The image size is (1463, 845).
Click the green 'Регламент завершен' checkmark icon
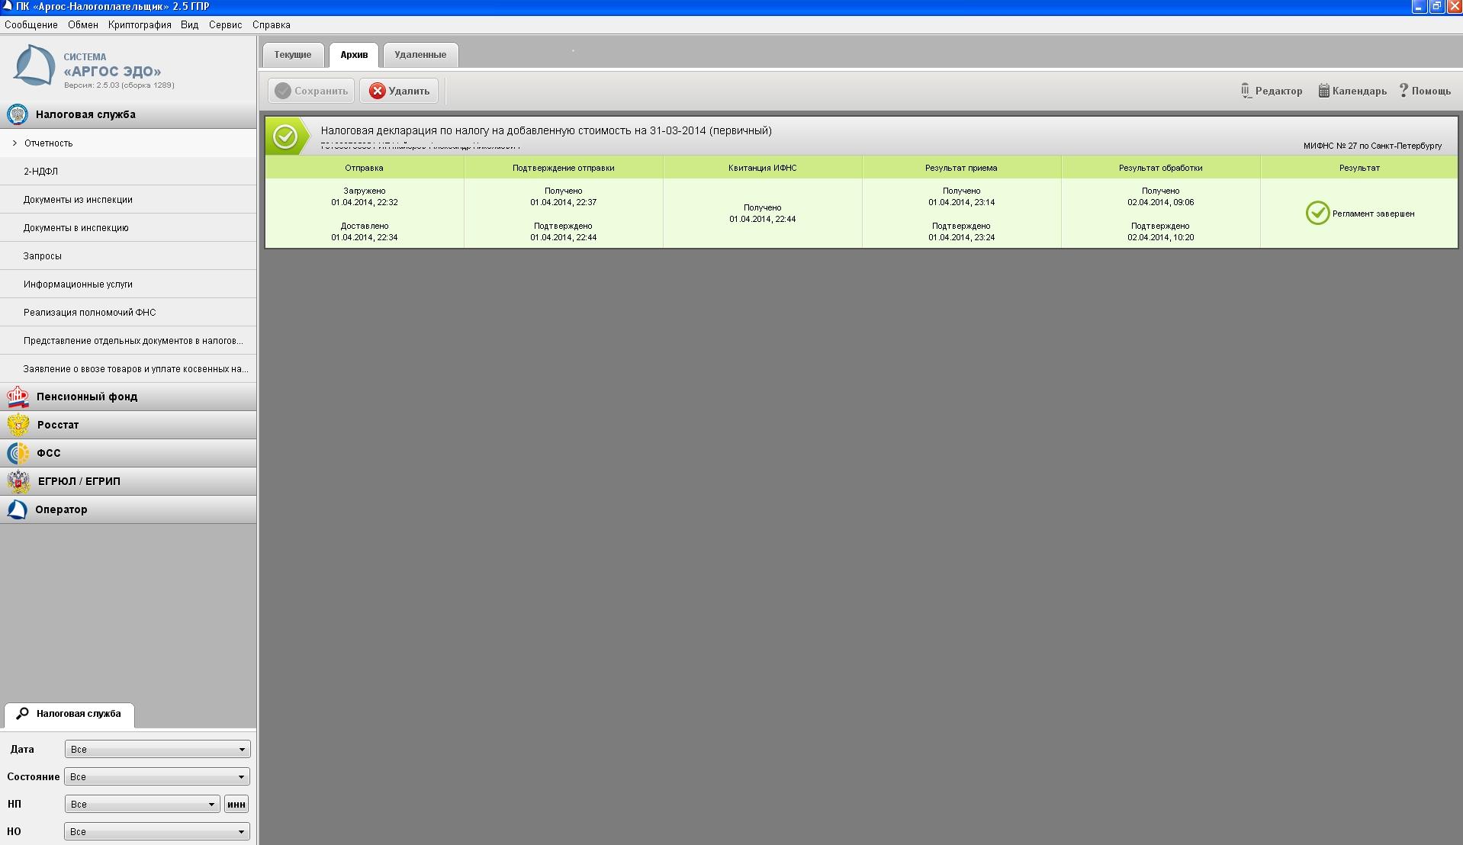click(1317, 213)
